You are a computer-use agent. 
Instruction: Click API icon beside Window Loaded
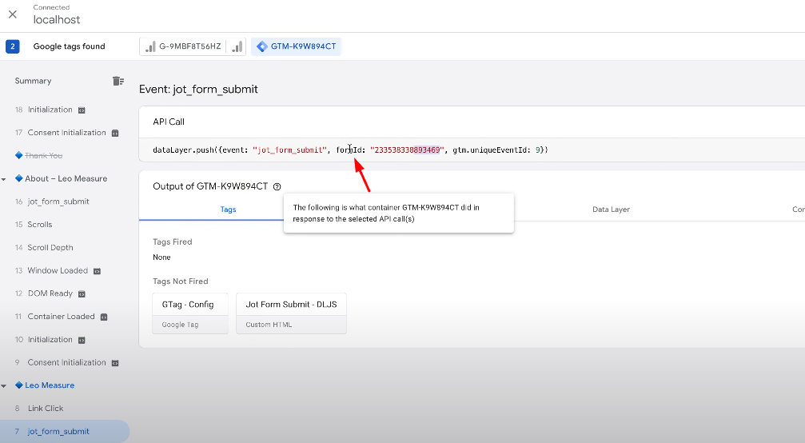click(97, 271)
